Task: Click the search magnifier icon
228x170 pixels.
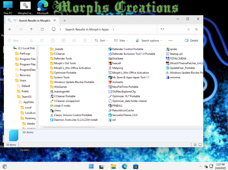Action: pyautogui.click(x=197, y=29)
